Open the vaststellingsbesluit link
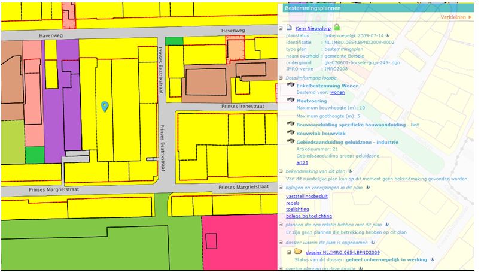 click(306, 196)
